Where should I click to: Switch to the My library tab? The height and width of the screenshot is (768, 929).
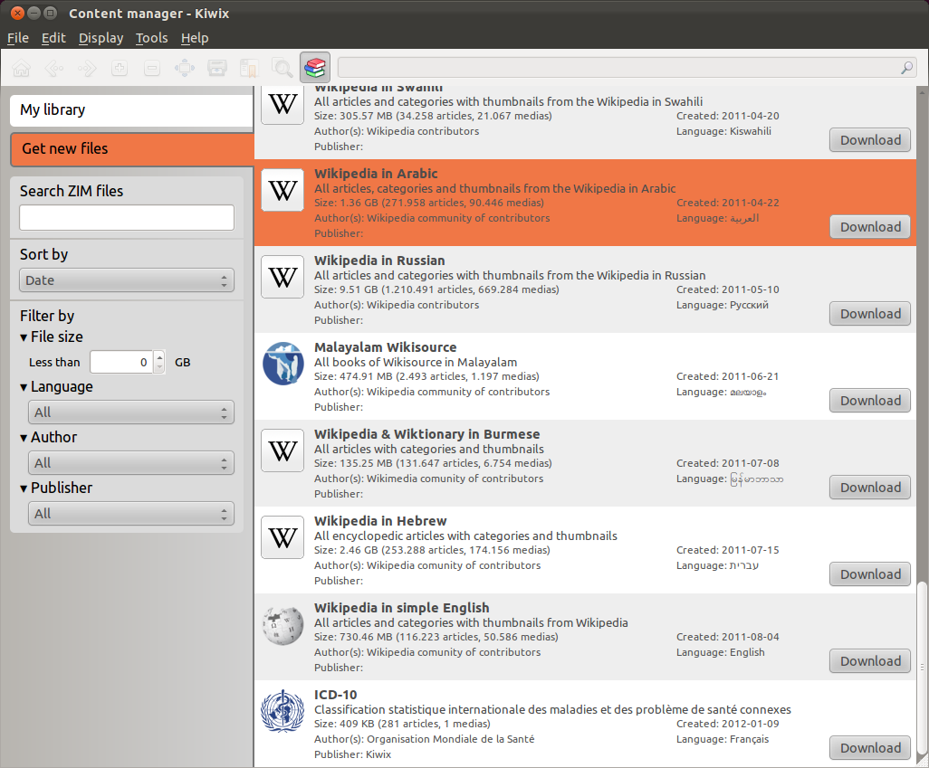pyautogui.click(x=130, y=109)
